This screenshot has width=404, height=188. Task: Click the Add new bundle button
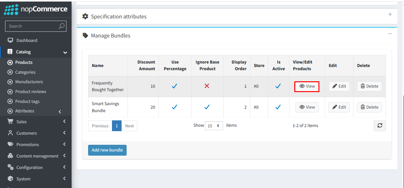[x=107, y=150]
